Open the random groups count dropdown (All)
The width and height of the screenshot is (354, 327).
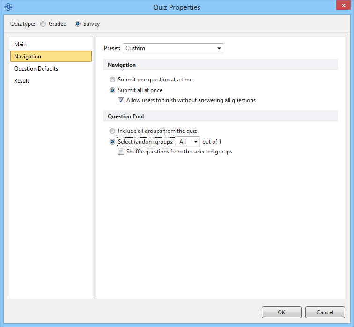click(188, 142)
